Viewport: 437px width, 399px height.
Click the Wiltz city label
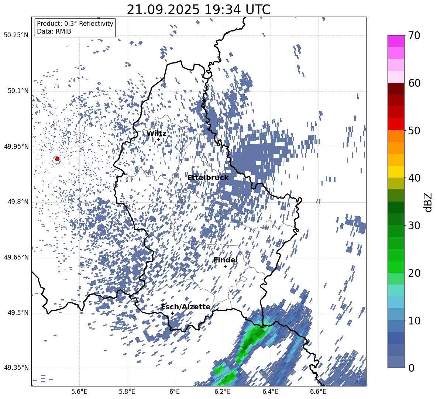click(x=156, y=134)
